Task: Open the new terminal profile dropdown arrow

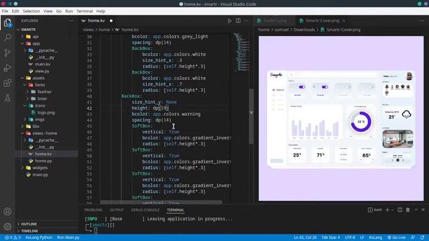Action: pyautogui.click(x=392, y=210)
